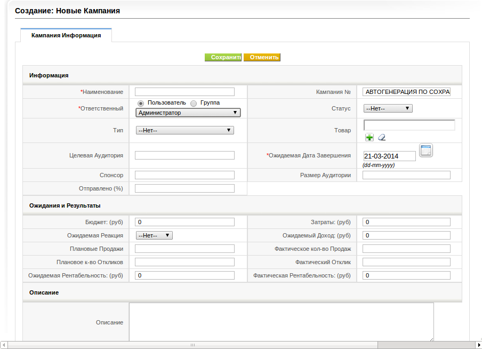This screenshot has height=349, width=482.
Task: Click the horizontal scrollbar thumb
Action: pyautogui.click(x=192, y=345)
